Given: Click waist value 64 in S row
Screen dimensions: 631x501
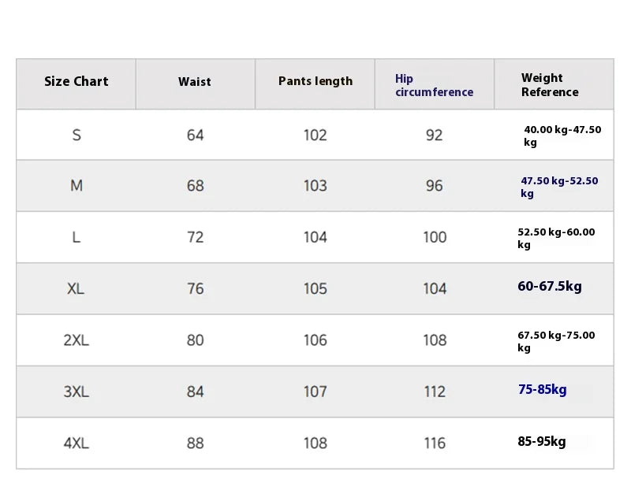Looking at the screenshot, I should pos(195,135).
